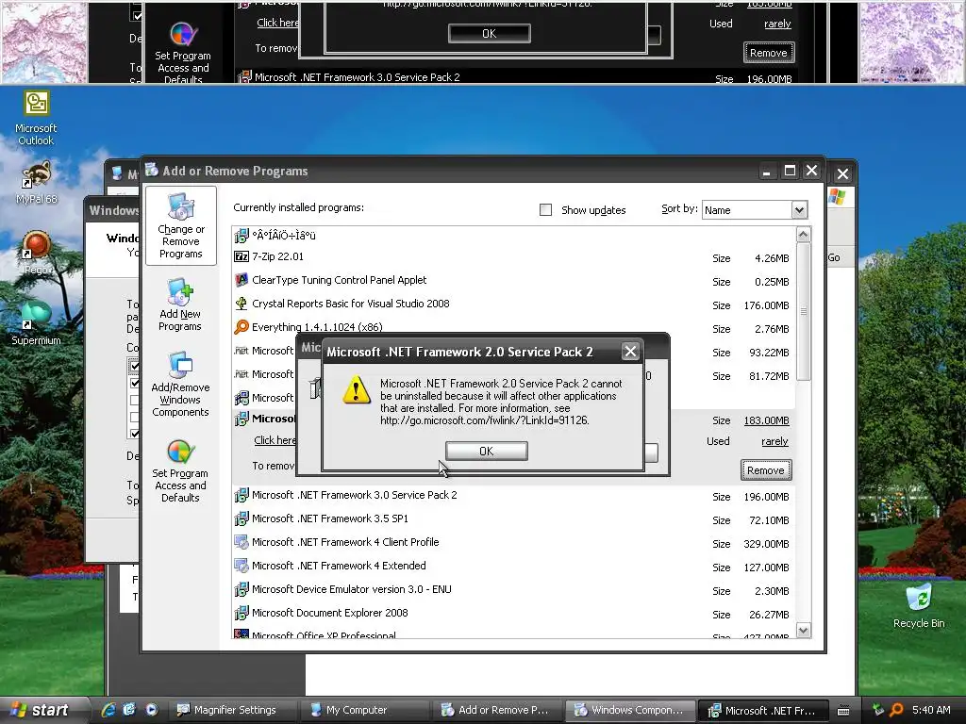The height and width of the screenshot is (724, 966).
Task: Switch to Magnifier Settings in the taskbar
Action: pos(233,710)
